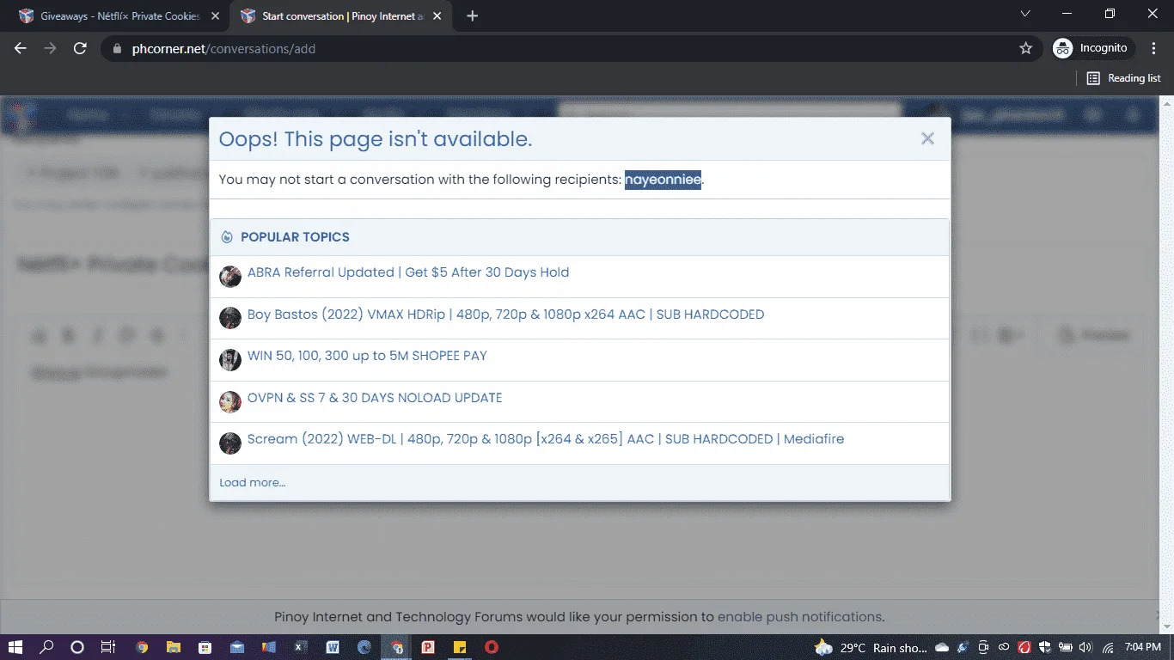The width and height of the screenshot is (1174, 660).
Task: Click Load more popular topics
Action: point(252,483)
